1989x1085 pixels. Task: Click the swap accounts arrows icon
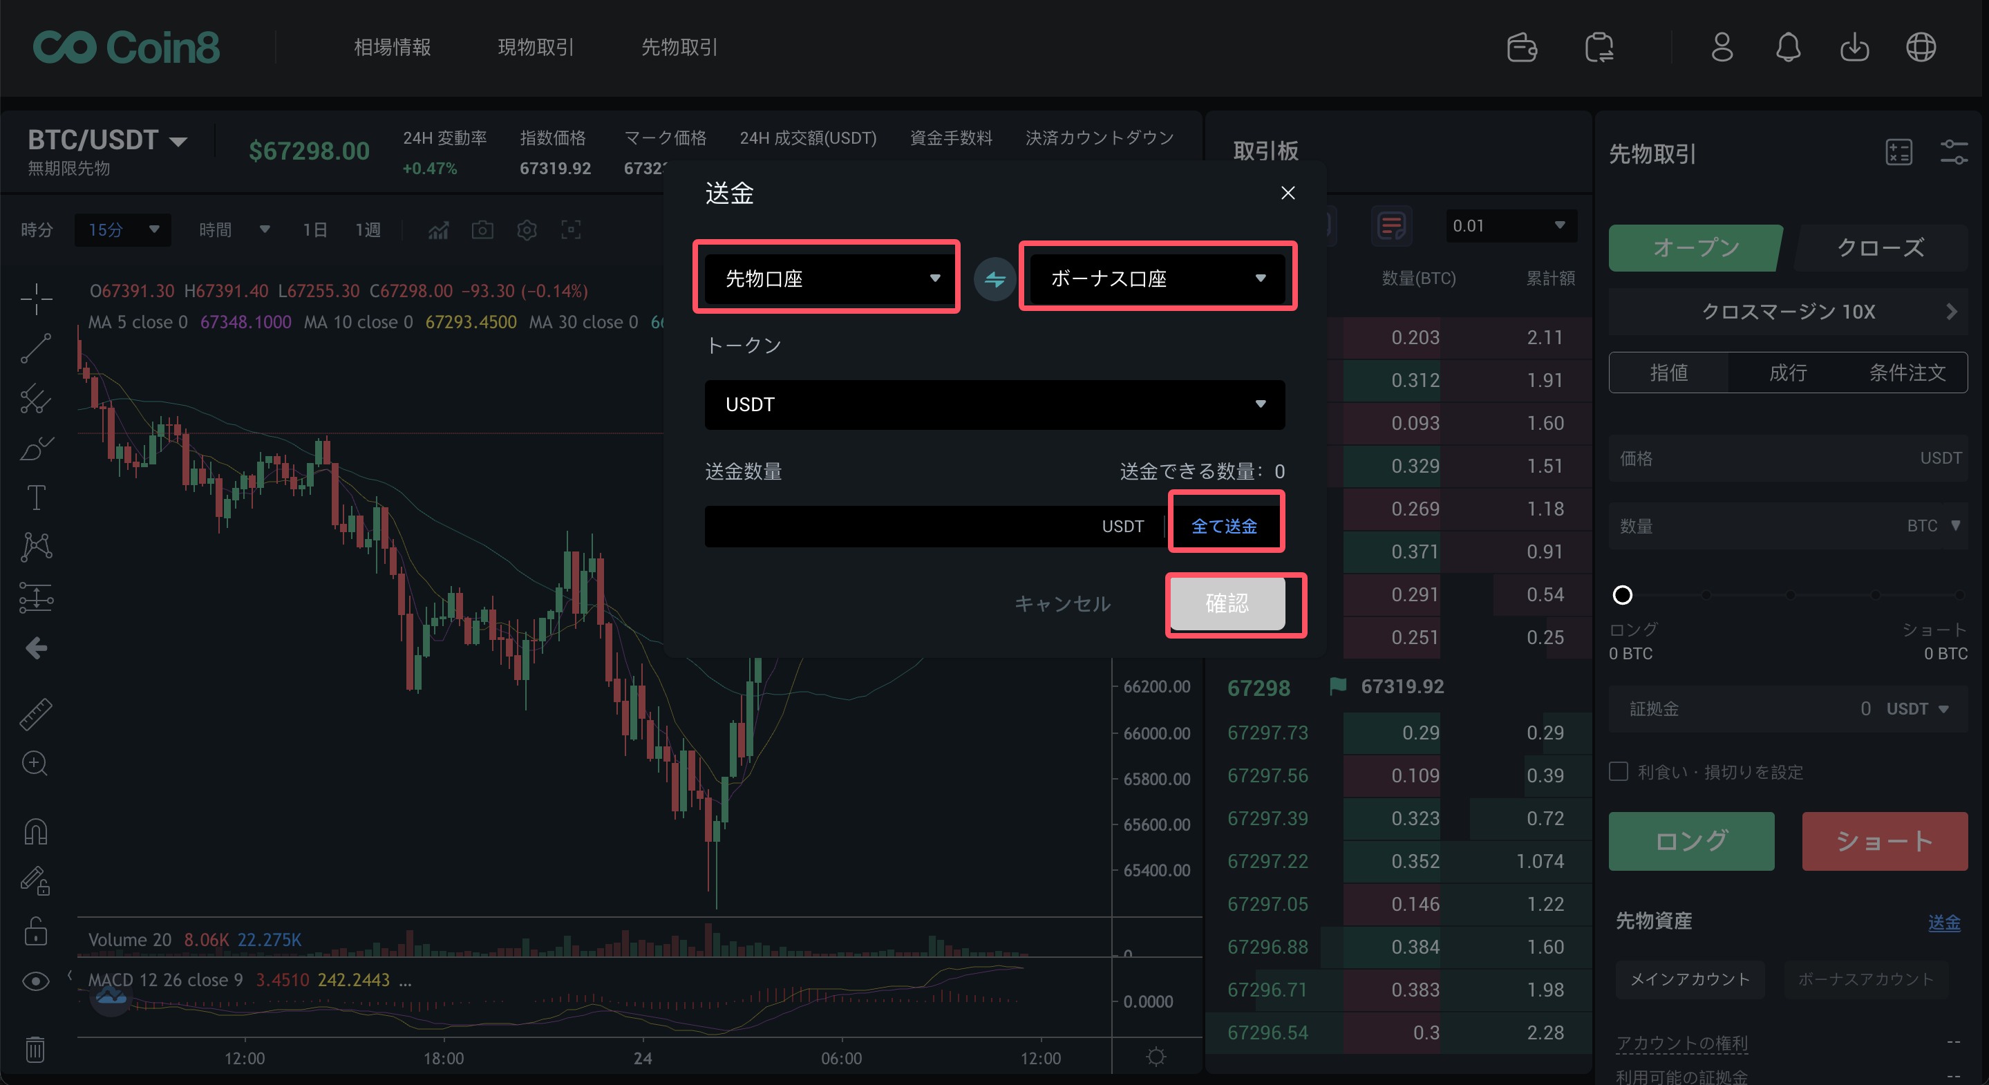(x=994, y=279)
